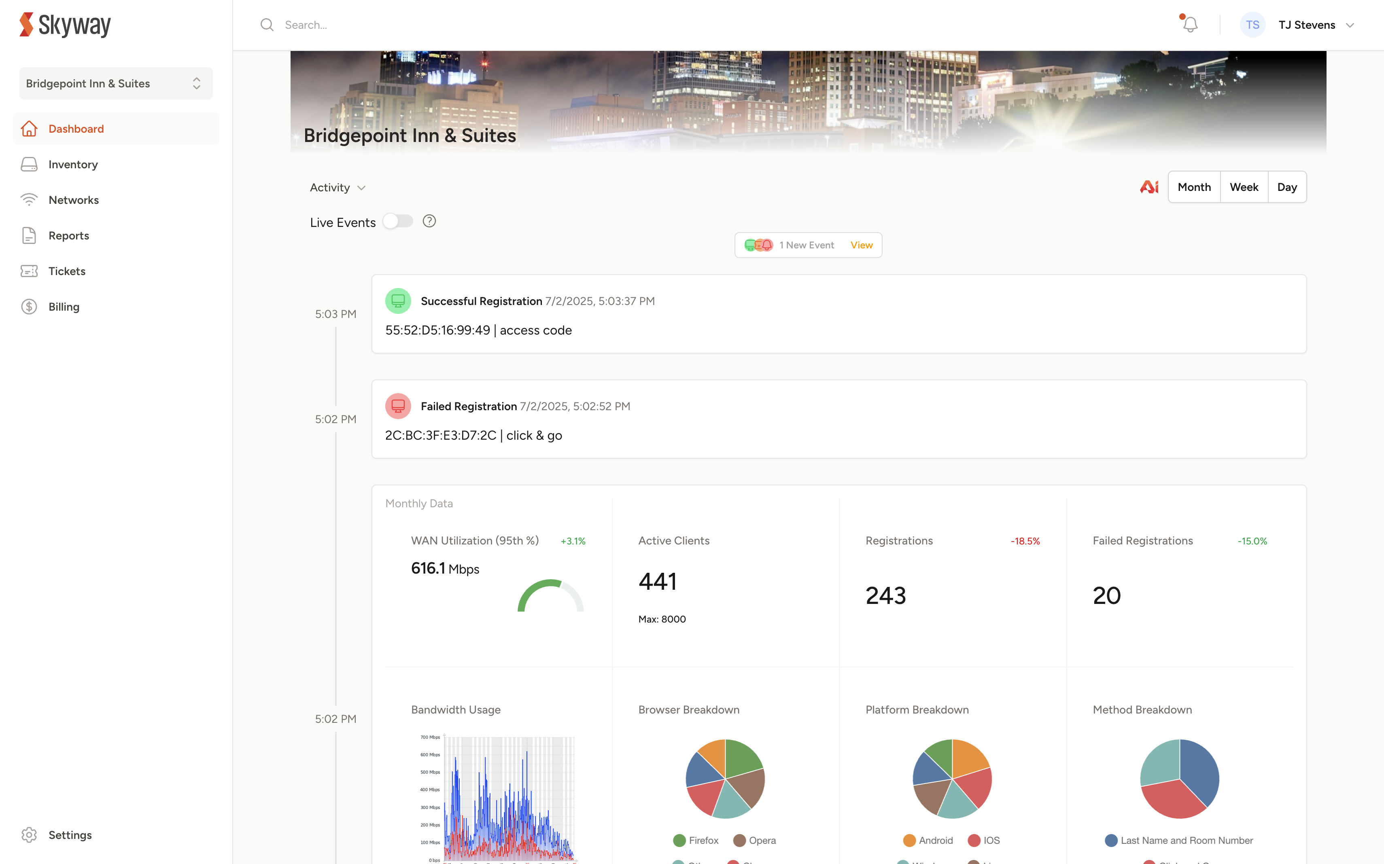Click the red AI insights icon
The height and width of the screenshot is (864, 1384).
coord(1148,187)
